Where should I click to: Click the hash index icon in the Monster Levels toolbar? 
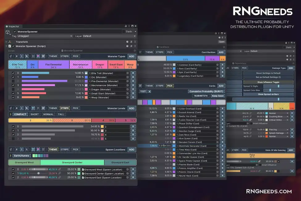pyautogui.click(x=17, y=108)
